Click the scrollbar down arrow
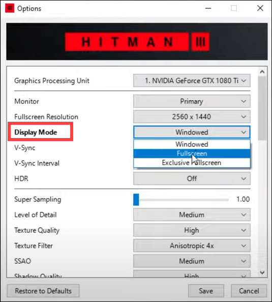The width and height of the screenshot is (272, 302). [262, 272]
